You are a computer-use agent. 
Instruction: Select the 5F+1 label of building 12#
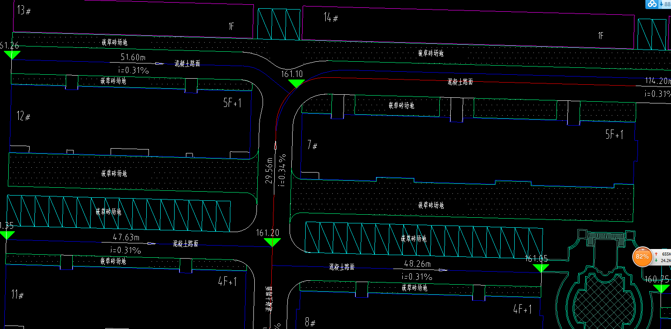click(x=233, y=103)
